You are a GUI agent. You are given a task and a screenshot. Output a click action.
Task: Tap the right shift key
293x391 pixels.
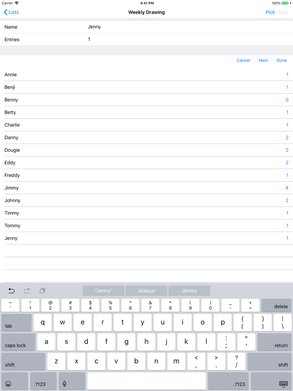click(x=269, y=361)
